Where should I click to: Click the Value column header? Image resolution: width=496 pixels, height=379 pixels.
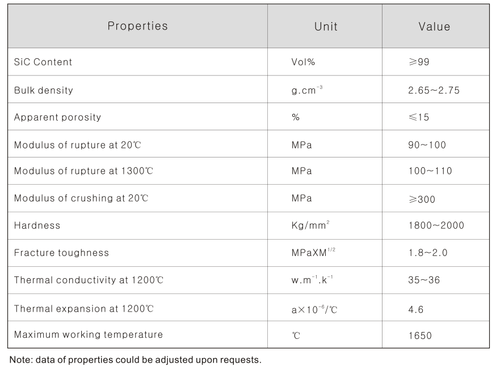pos(434,27)
